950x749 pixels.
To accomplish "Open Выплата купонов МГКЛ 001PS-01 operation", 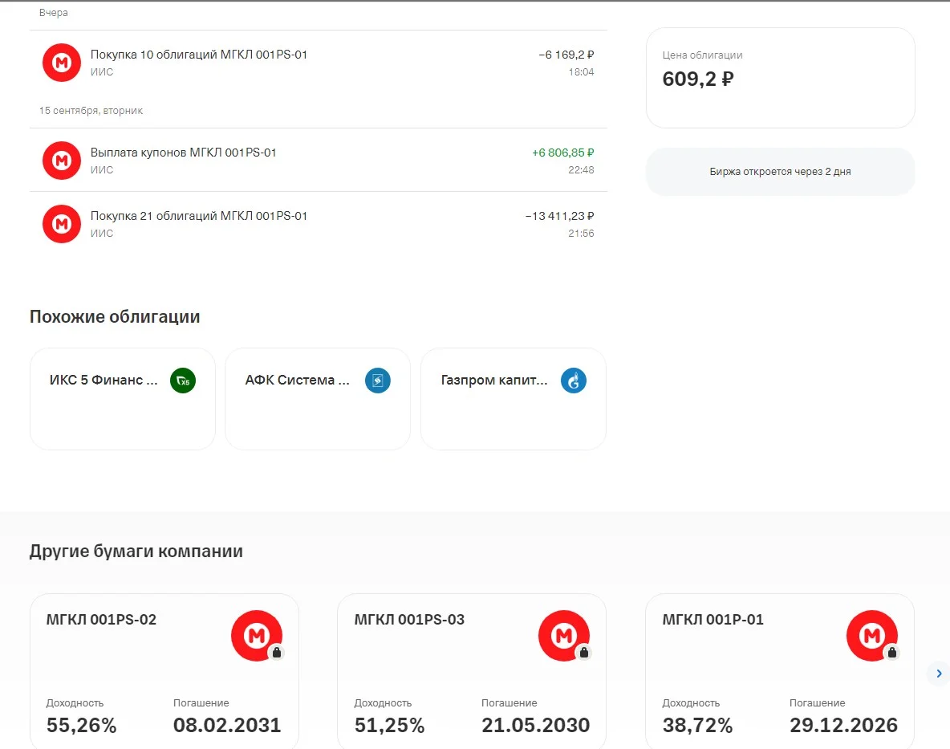I will [x=318, y=161].
